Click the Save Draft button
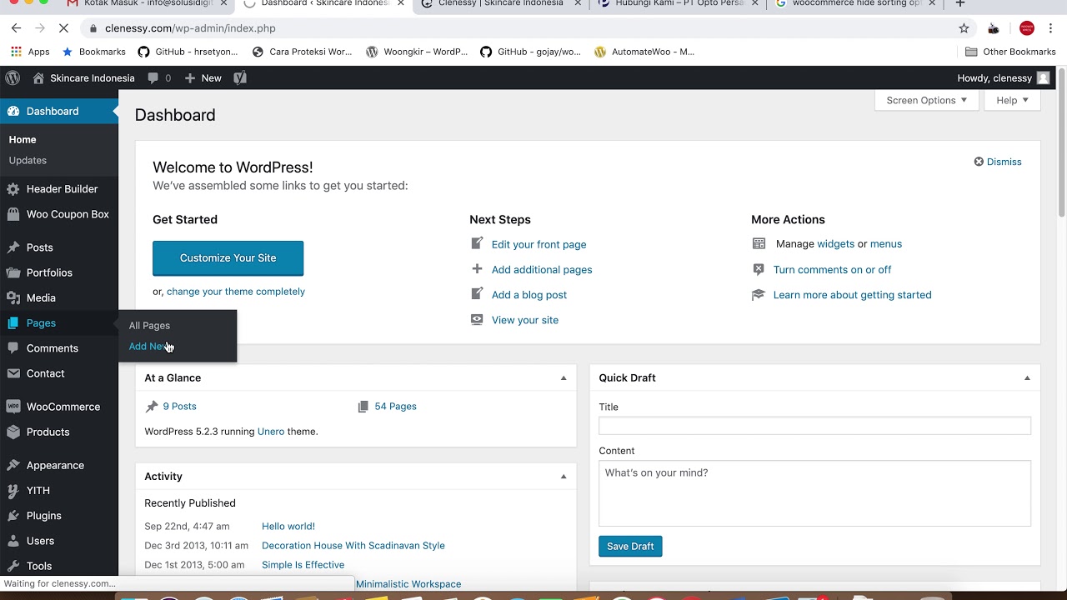The width and height of the screenshot is (1067, 600). [x=630, y=547]
